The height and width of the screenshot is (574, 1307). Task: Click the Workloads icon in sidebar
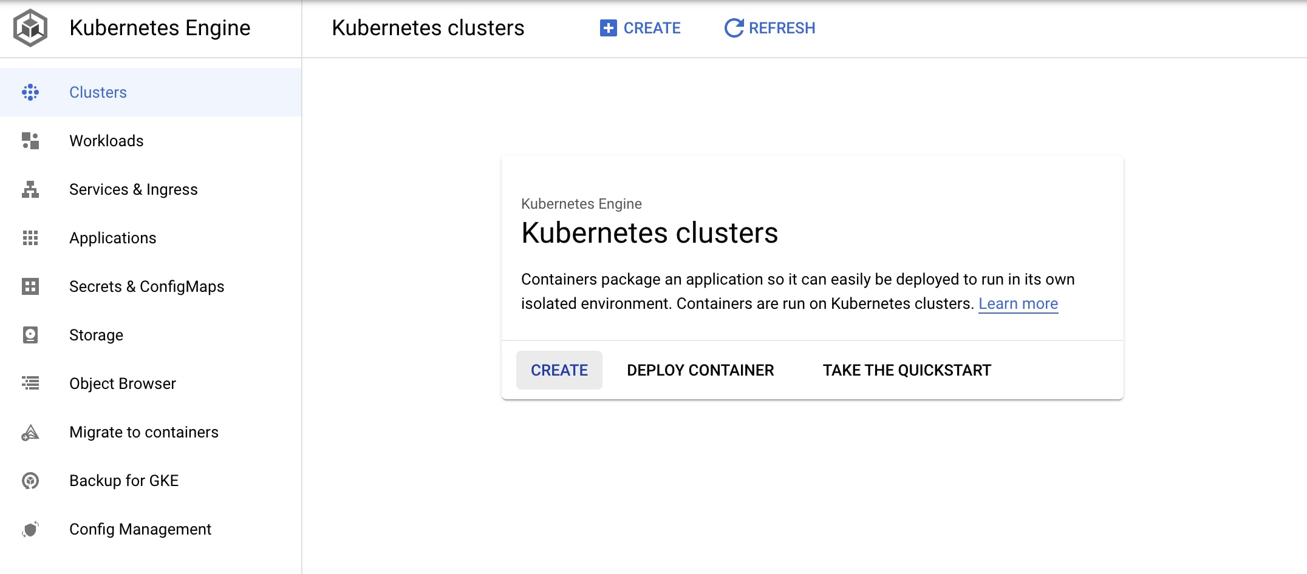(x=30, y=141)
